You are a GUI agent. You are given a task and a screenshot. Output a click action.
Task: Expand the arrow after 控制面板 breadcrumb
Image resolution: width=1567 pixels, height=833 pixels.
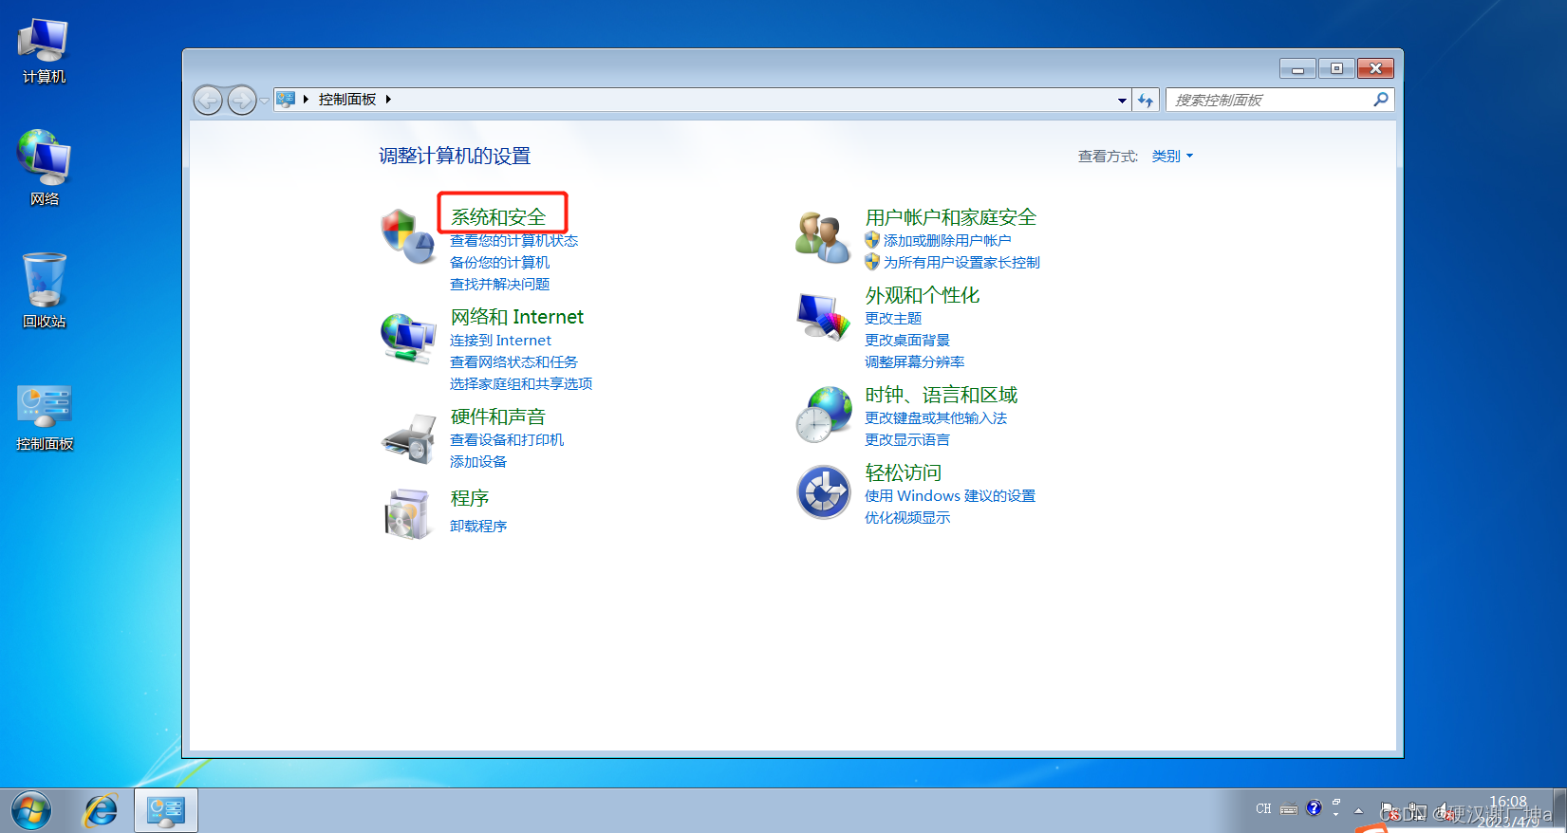(x=388, y=99)
